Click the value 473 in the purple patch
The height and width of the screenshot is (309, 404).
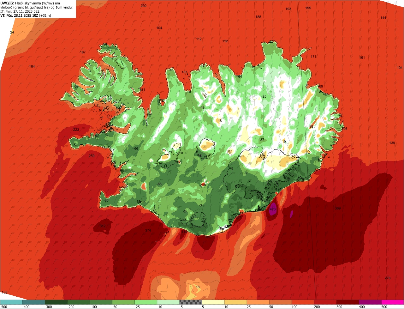pos(273,209)
